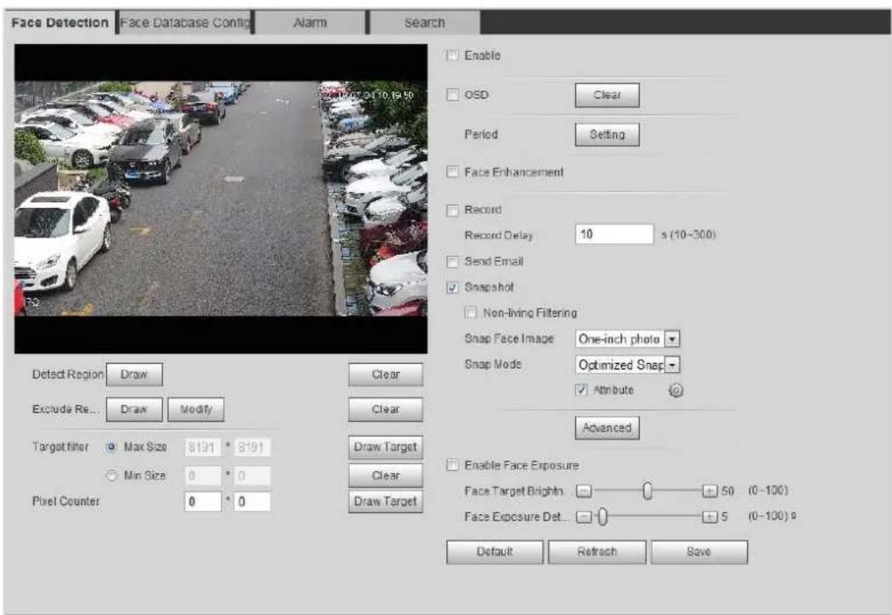Click Clear button next to OSD
This screenshot has width=892, height=615.
tap(607, 95)
